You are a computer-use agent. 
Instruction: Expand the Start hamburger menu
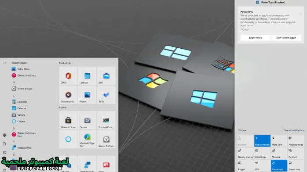point(4,63)
